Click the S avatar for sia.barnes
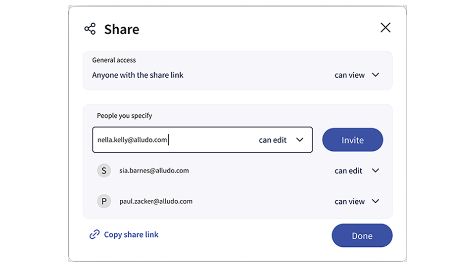The image size is (475, 267). point(104,171)
